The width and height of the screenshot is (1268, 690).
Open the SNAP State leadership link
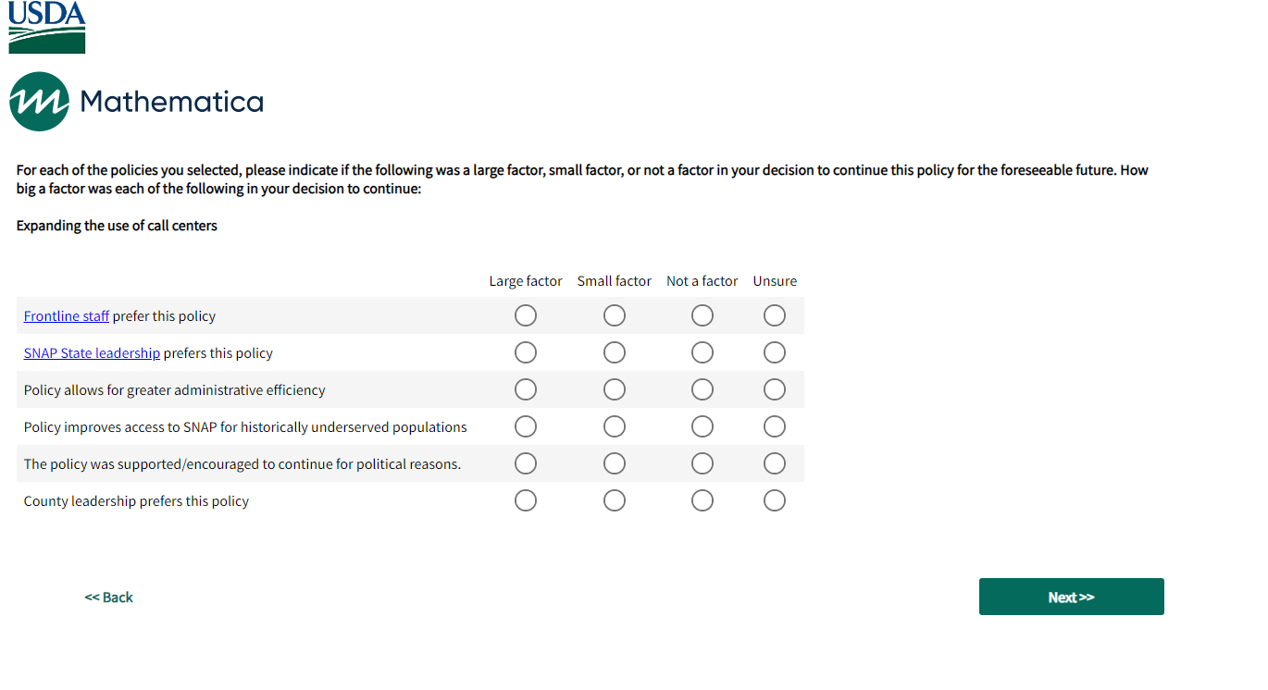[92, 353]
